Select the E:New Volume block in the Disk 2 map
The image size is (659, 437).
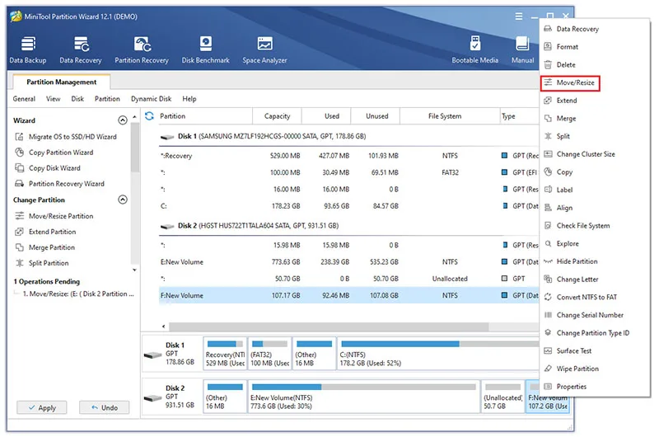coord(363,397)
